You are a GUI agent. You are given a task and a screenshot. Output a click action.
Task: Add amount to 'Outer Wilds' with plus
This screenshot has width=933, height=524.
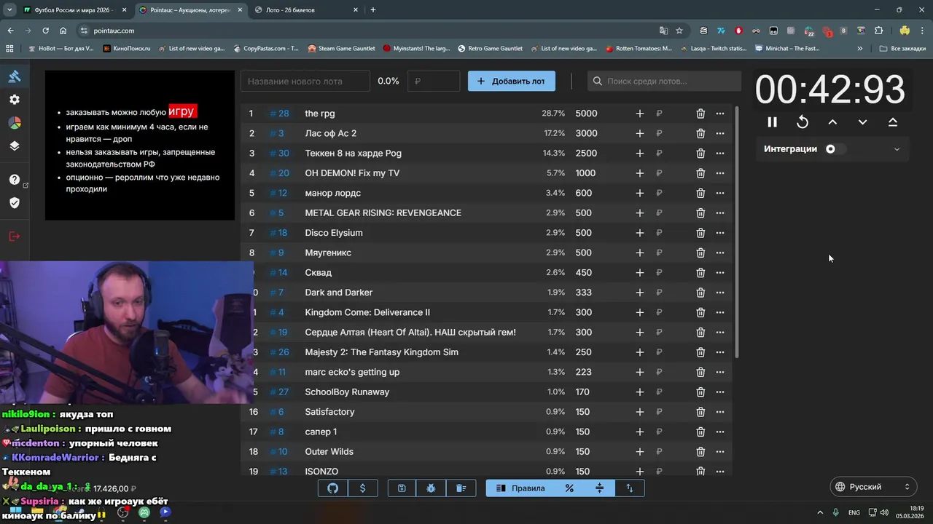[x=639, y=452]
